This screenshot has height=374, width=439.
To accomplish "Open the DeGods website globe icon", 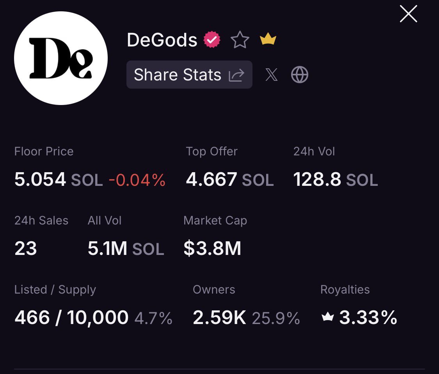I will [x=300, y=75].
